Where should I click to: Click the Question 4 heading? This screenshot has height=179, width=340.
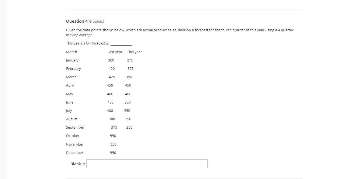tap(77, 21)
